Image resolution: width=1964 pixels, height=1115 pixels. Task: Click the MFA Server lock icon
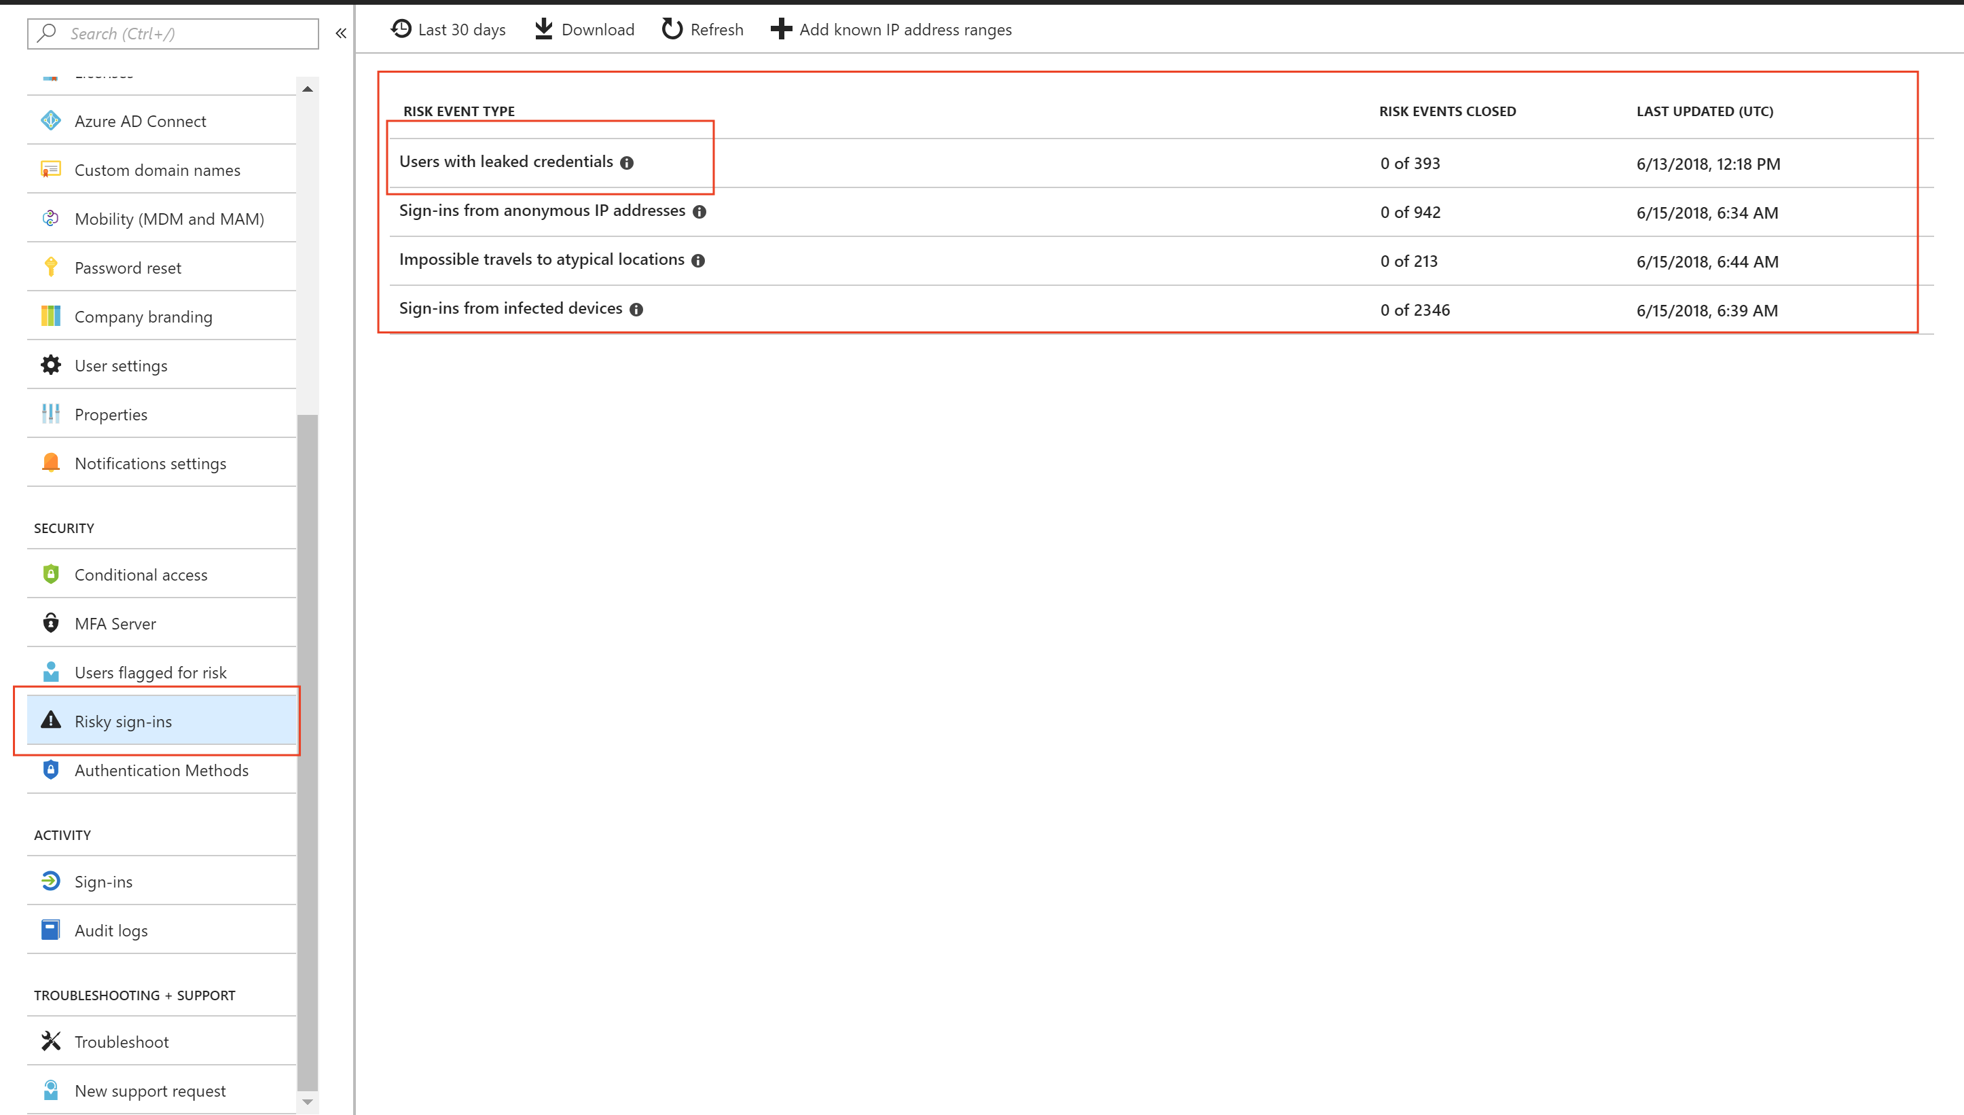[50, 623]
